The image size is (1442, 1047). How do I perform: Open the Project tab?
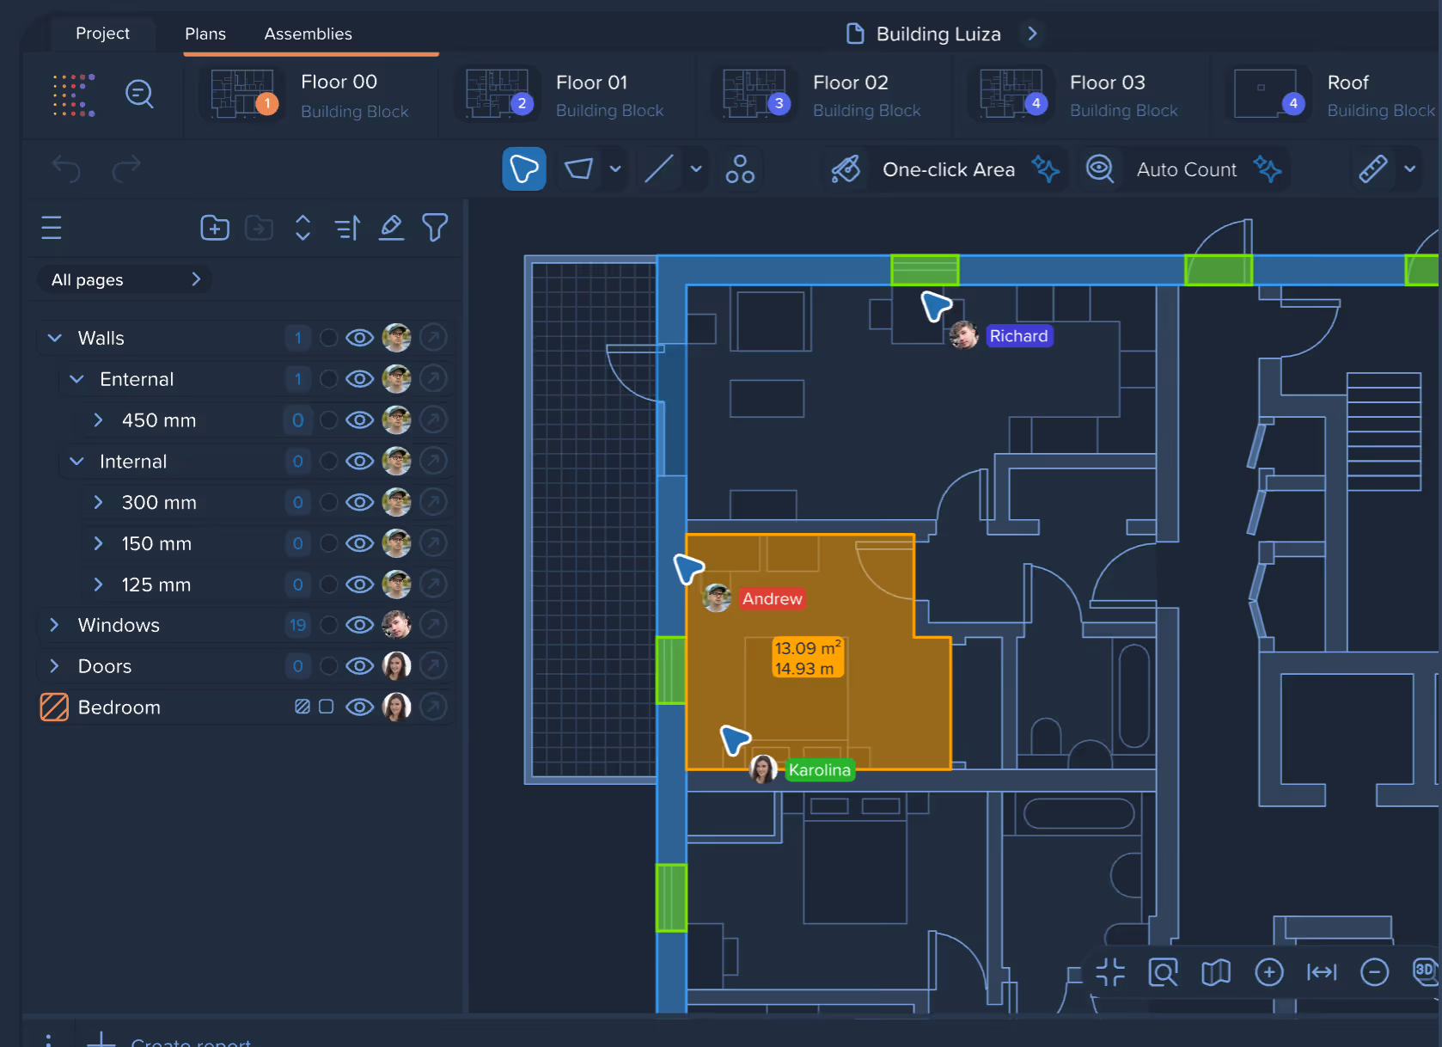point(103,34)
